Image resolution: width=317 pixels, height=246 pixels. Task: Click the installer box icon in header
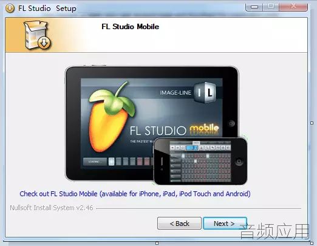pyautogui.click(x=37, y=35)
